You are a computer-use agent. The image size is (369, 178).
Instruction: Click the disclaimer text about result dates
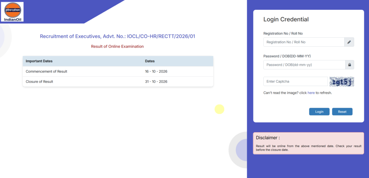[x=308, y=148]
